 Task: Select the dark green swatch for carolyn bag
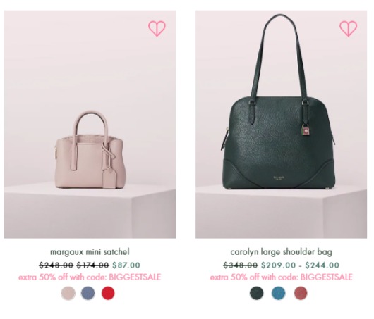click(x=257, y=293)
